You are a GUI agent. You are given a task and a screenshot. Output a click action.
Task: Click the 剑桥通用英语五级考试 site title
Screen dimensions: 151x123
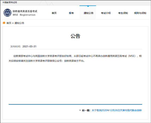click(x=25, y=11)
